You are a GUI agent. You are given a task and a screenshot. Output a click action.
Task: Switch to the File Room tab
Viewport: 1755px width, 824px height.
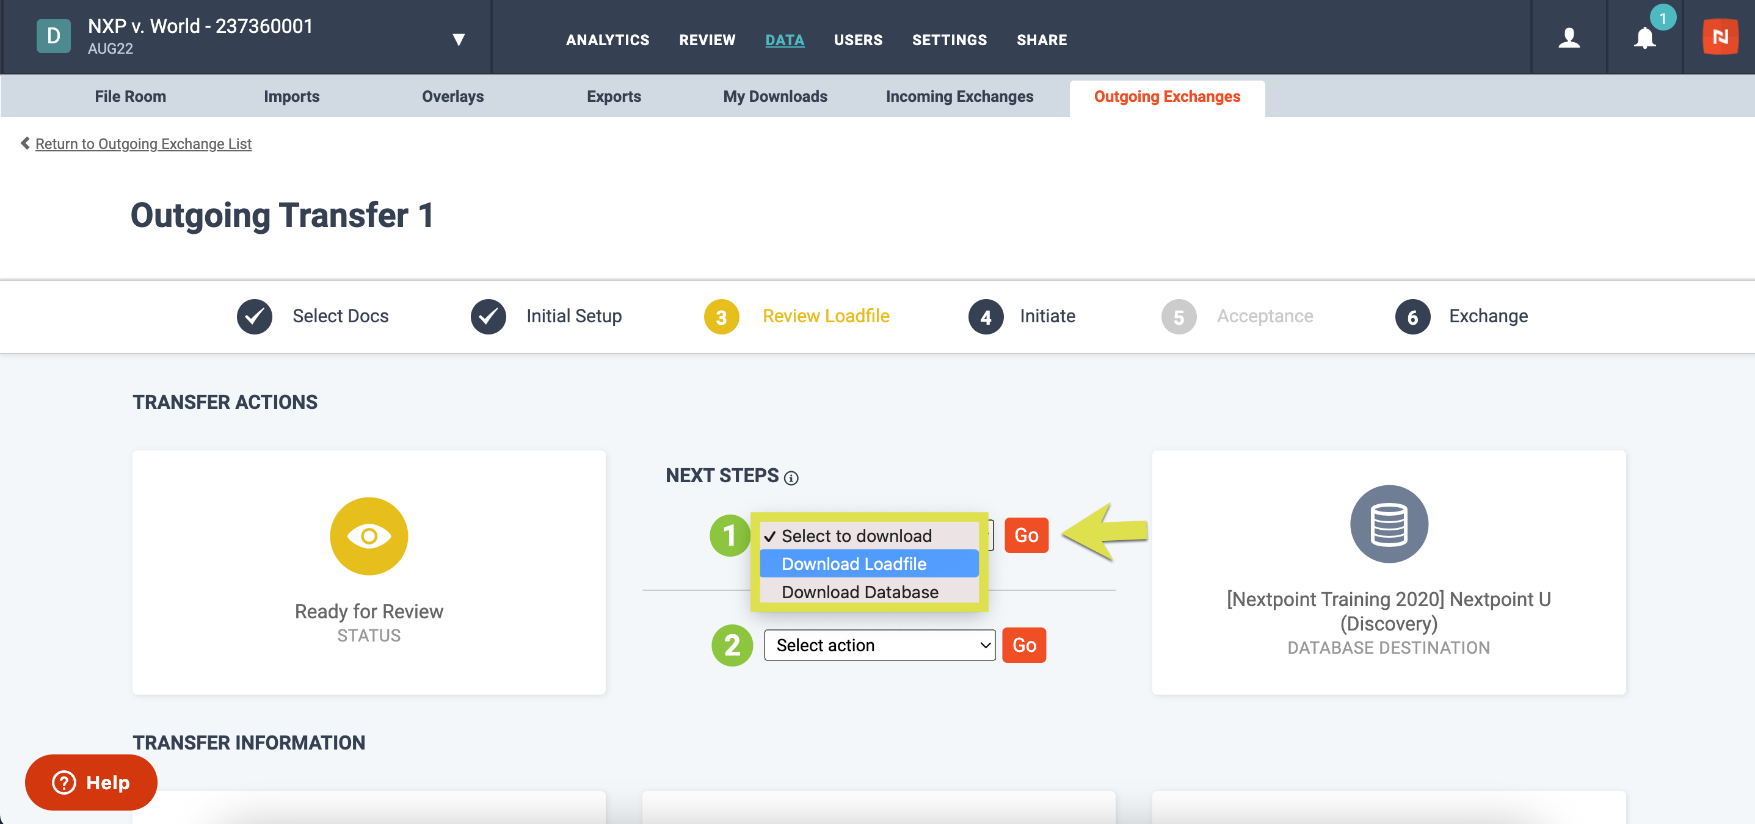point(130,96)
